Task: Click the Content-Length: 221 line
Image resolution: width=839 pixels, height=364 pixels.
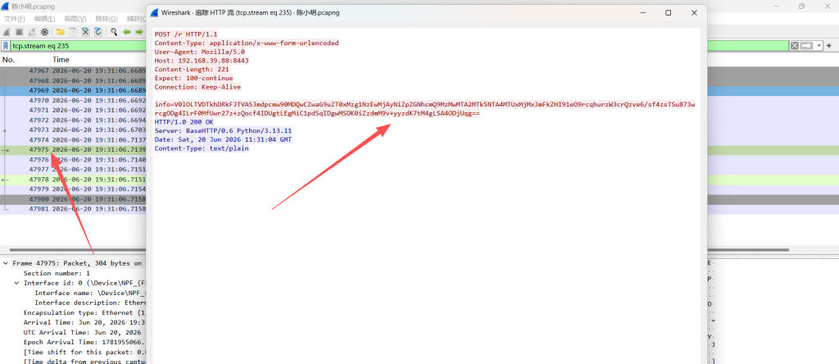Action: 192,70
